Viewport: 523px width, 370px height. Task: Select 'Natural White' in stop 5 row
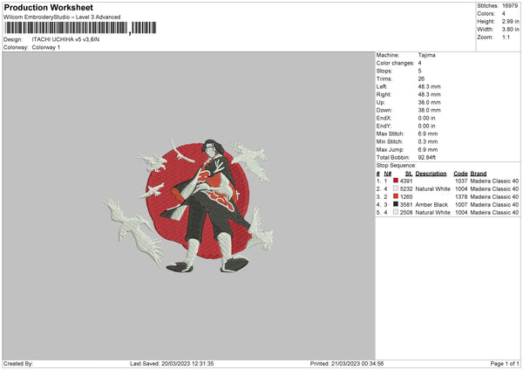433,212
